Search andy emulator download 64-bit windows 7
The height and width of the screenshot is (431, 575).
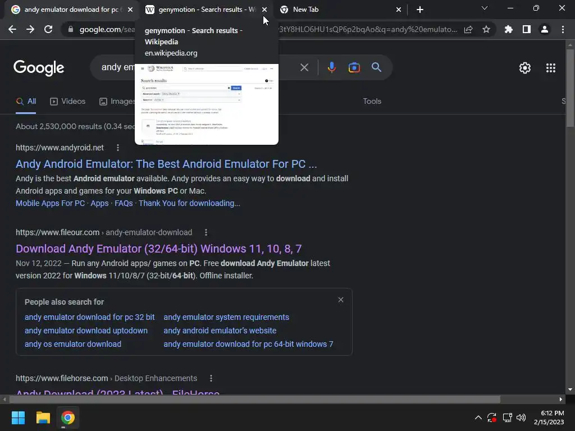coord(248,344)
